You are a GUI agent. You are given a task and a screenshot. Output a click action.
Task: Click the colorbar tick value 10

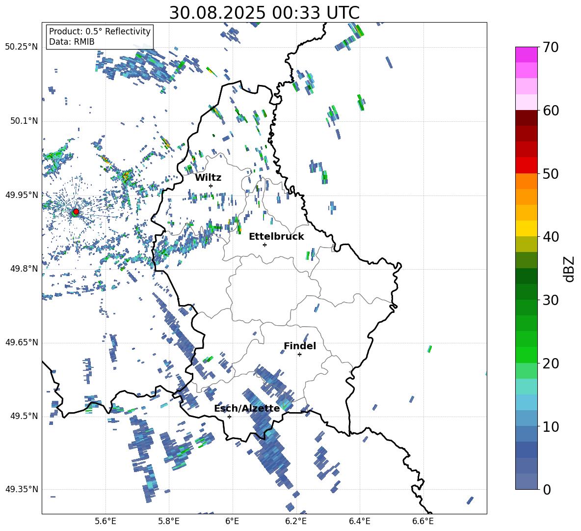[x=551, y=427]
